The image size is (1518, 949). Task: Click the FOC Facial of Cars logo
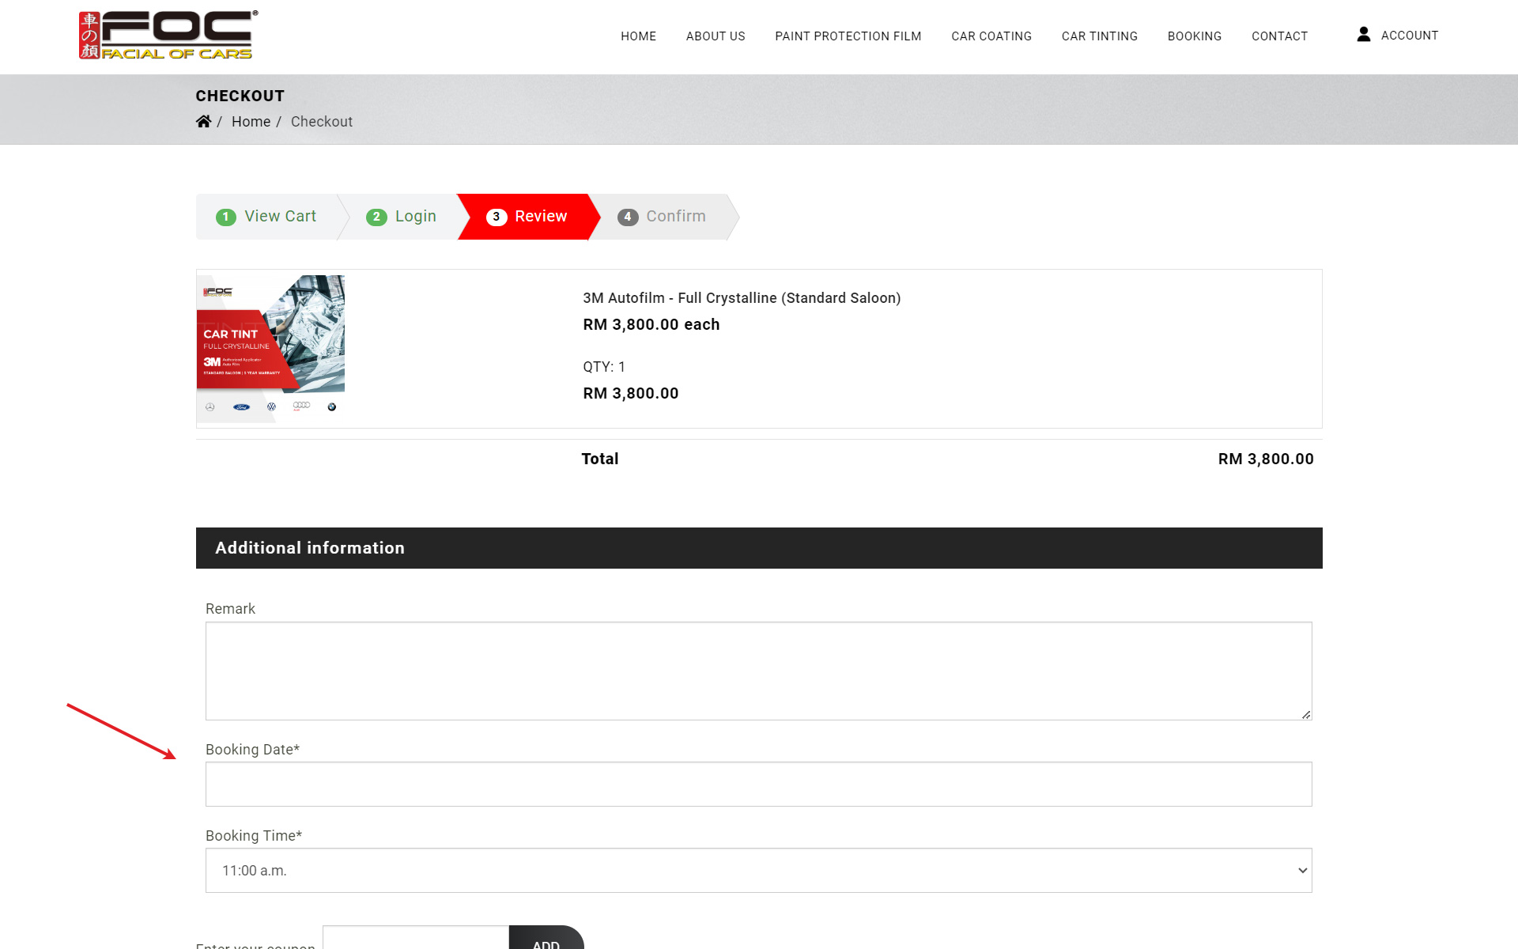click(168, 36)
